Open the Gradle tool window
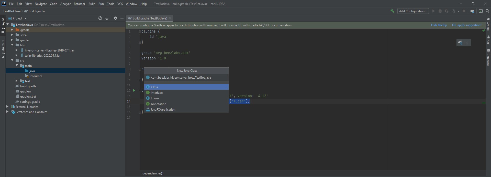 [x=488, y=24]
